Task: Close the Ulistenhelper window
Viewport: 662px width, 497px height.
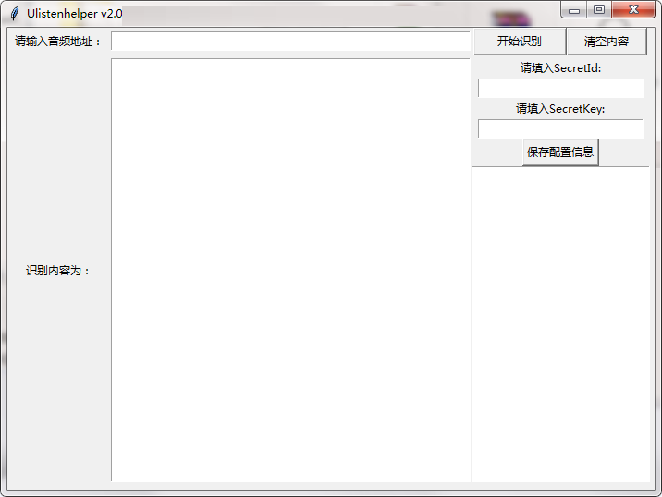Action: click(x=633, y=10)
